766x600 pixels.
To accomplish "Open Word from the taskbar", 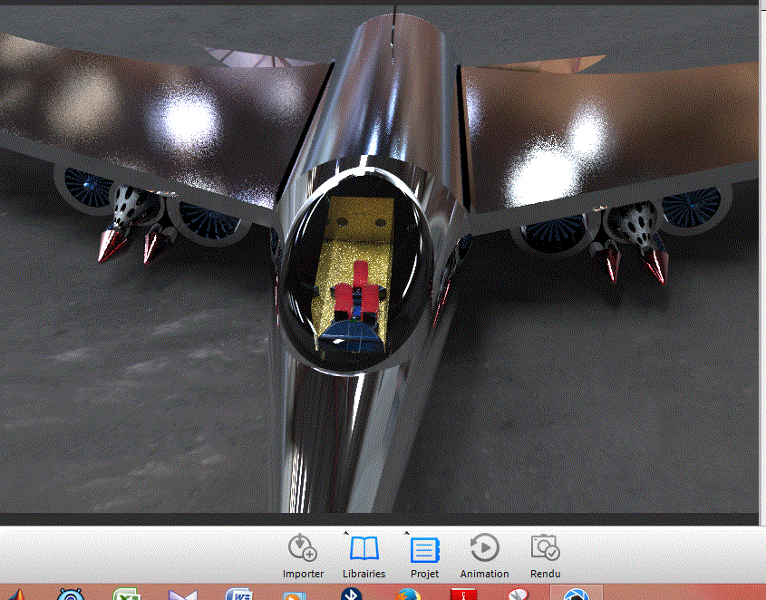I will click(x=239, y=595).
